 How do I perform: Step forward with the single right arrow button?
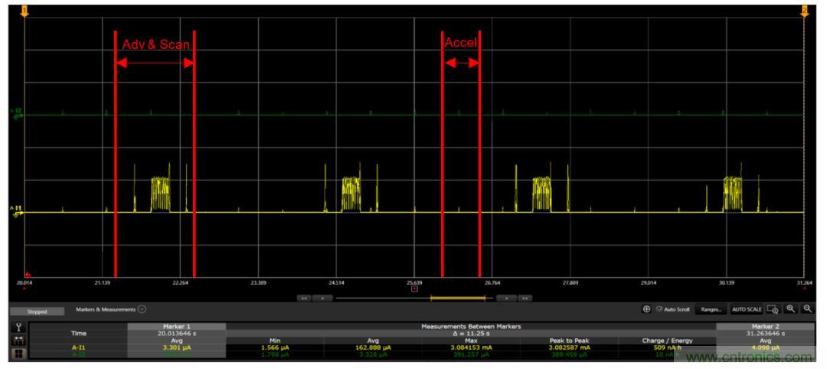[x=504, y=298]
